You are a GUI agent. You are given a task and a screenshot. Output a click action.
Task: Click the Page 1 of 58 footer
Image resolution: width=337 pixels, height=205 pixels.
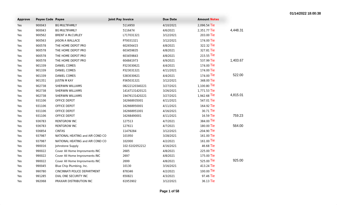pyautogui.click(x=169, y=191)
